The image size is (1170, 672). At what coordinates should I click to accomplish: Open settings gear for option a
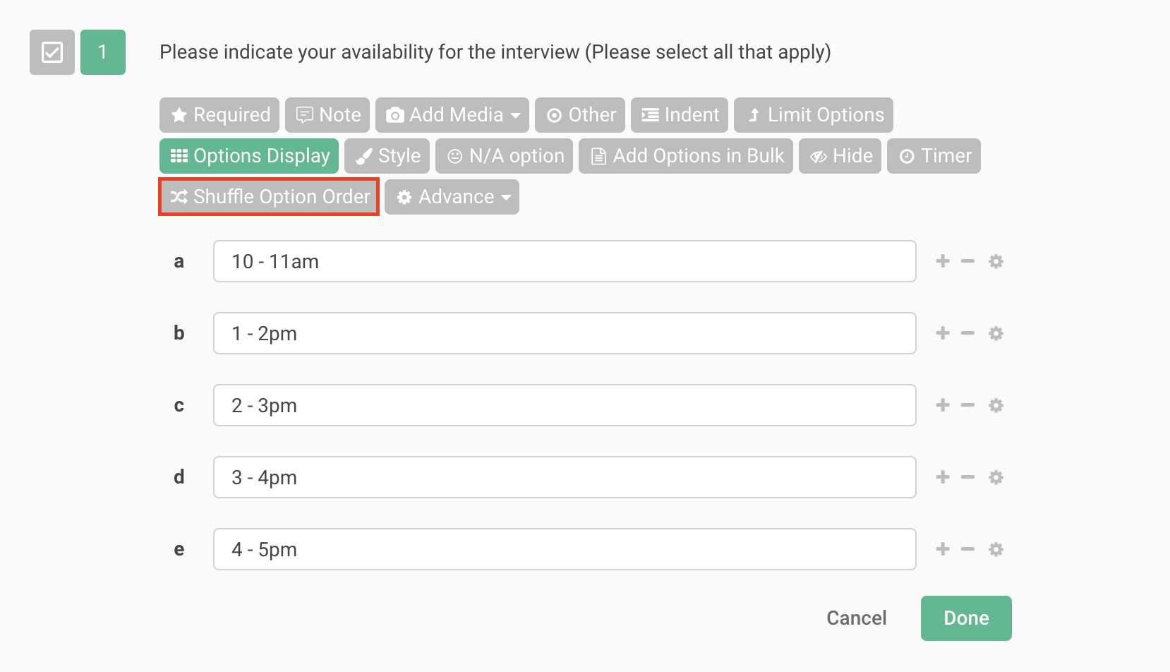[996, 261]
